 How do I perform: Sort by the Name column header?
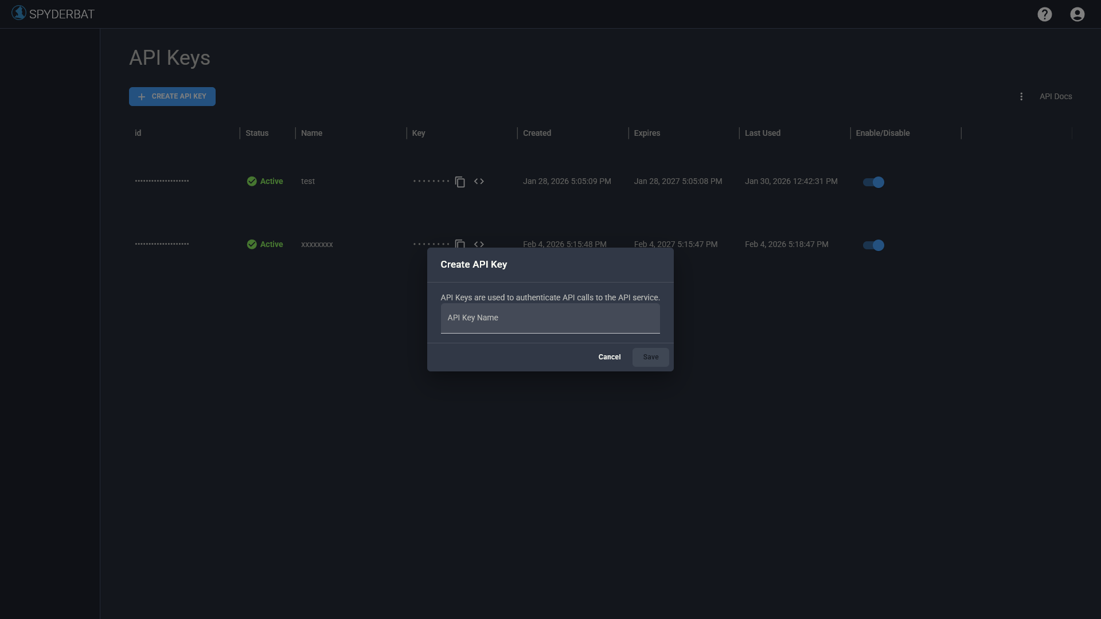click(311, 133)
